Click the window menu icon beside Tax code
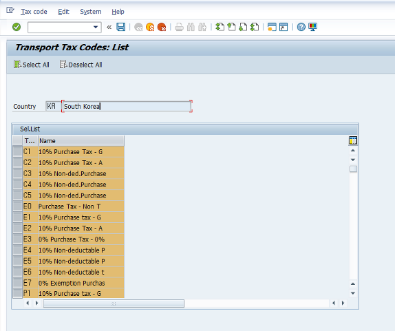The width and height of the screenshot is (395, 331). pyautogui.click(x=10, y=10)
